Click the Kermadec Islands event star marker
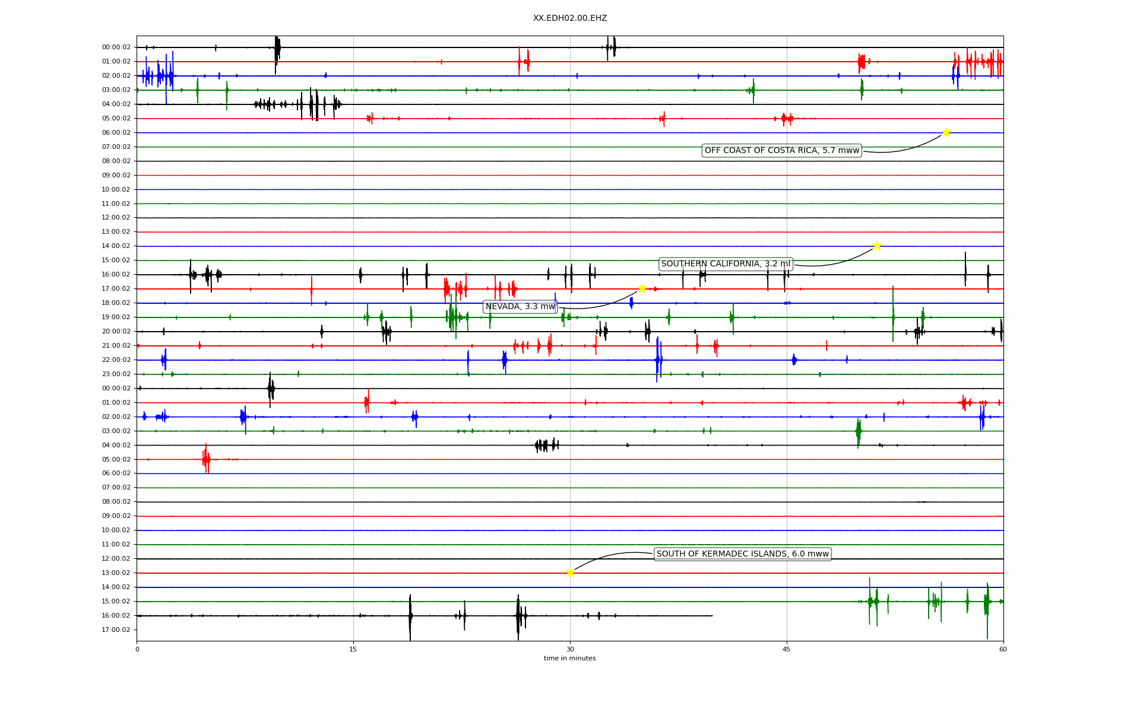Screen dimensions: 1140x712 570,573
